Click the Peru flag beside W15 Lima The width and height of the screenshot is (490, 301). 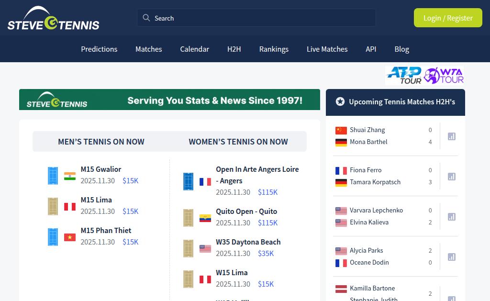click(x=205, y=279)
